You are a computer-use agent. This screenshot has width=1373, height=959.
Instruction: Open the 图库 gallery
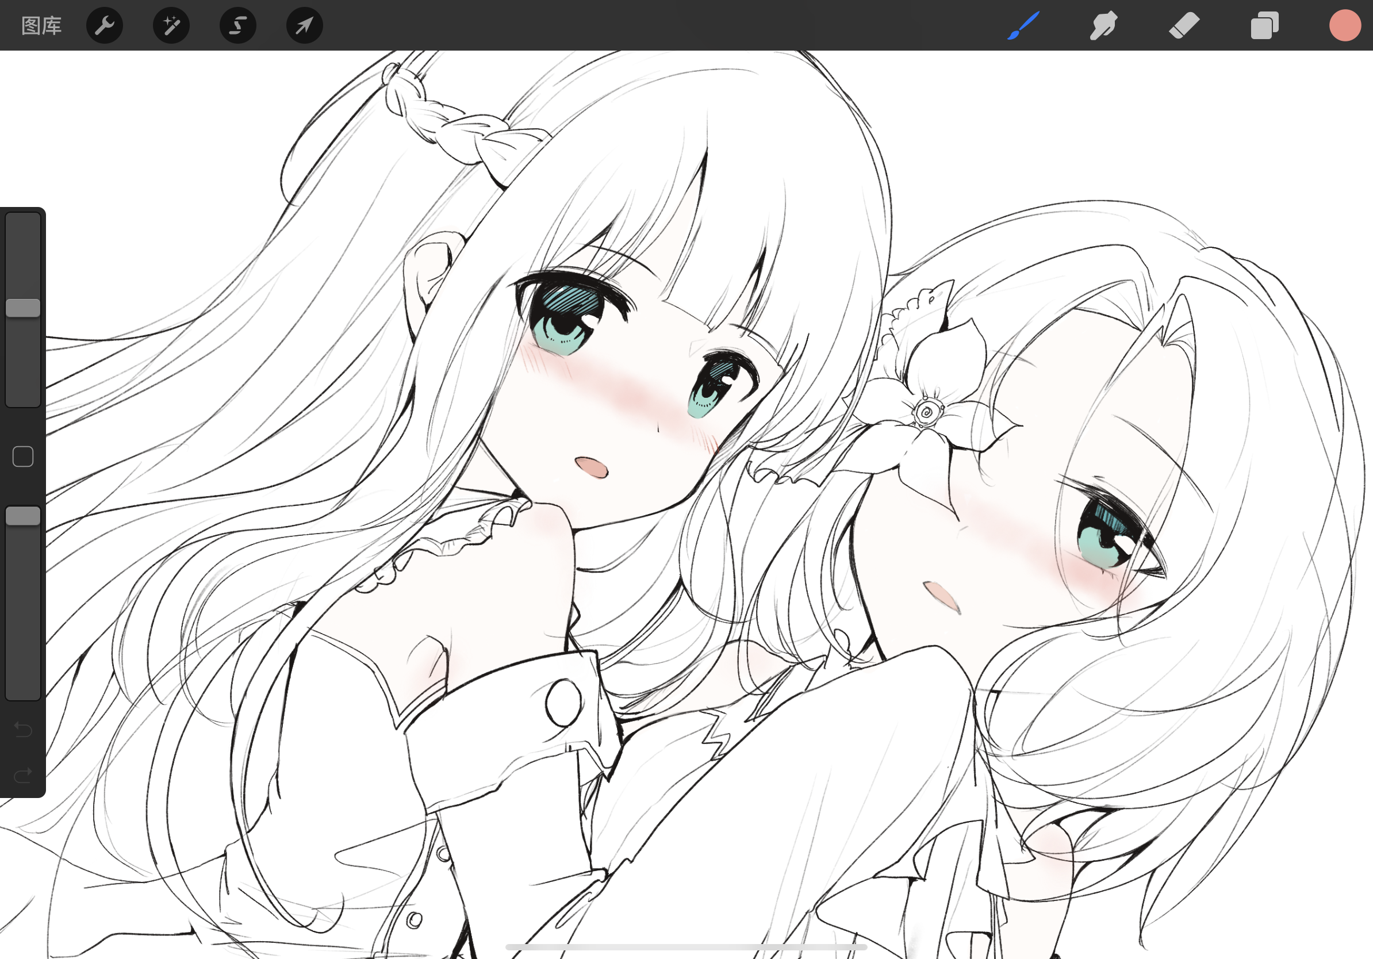41,26
